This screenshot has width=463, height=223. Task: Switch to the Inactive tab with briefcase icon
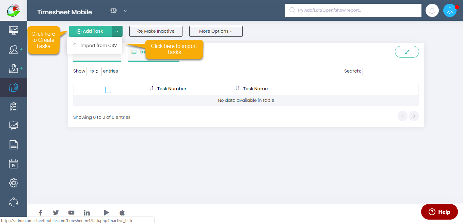point(137,52)
